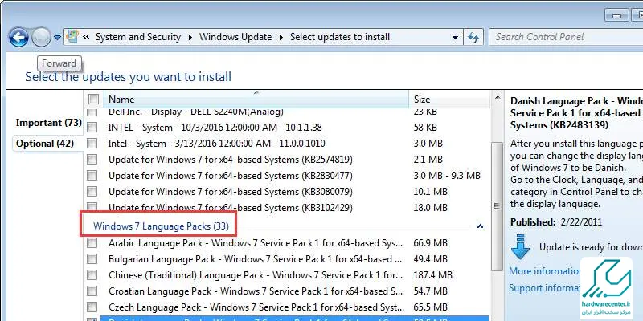Click the Forward navigation arrow button
643x321 pixels.
41,37
